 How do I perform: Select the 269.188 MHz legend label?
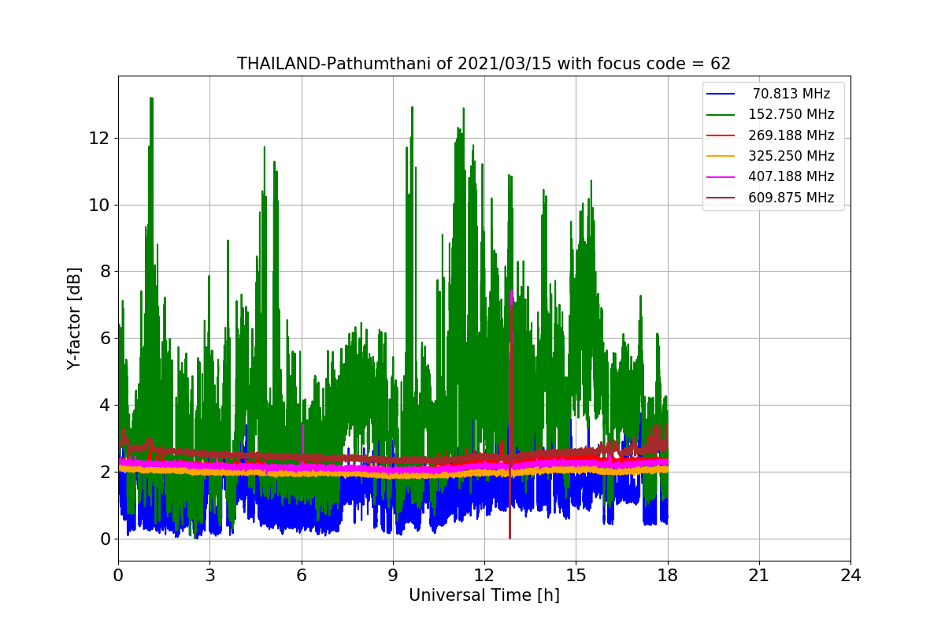791,135
